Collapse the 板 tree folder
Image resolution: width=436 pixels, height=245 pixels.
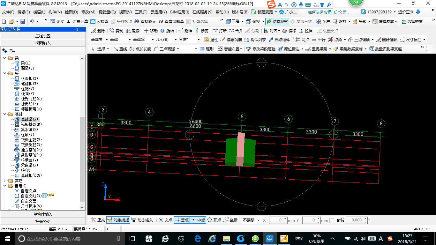(x=5, y=73)
